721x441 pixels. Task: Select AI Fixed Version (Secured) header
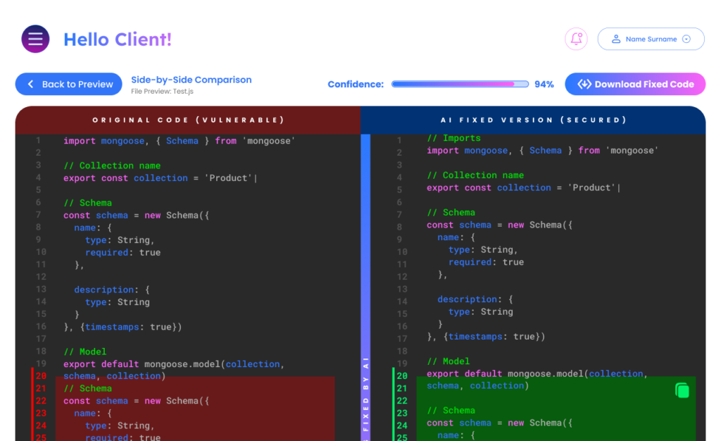click(x=534, y=120)
